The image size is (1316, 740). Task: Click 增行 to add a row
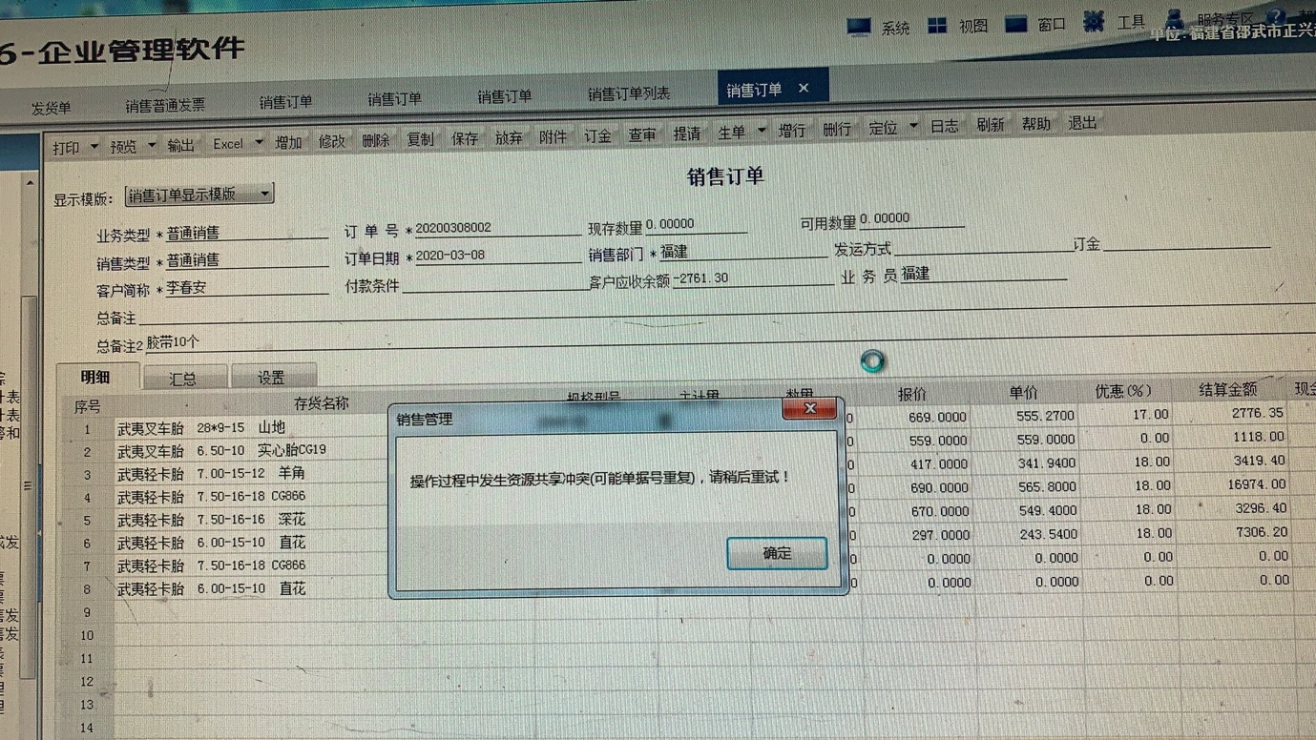point(792,131)
